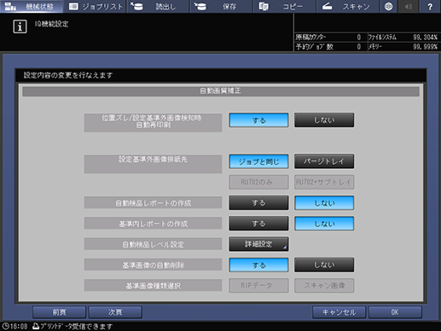Screen dimensions: 441x331
Task: Click the globe language icon
Action: click(x=388, y=6)
